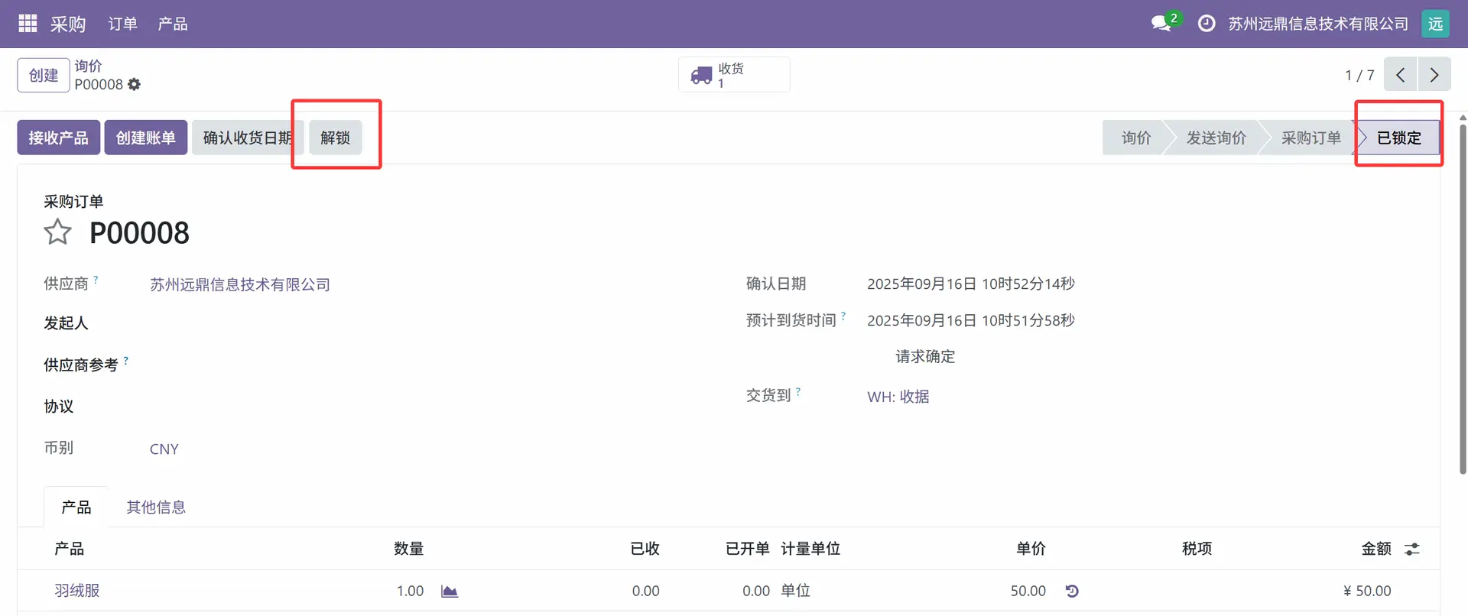Open the activities clock icon
This screenshot has width=1468, height=616.
tap(1206, 24)
